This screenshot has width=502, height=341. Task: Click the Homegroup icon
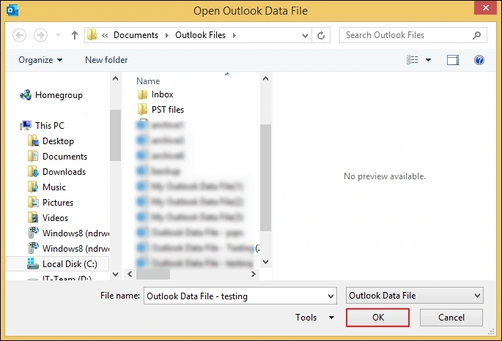point(26,95)
